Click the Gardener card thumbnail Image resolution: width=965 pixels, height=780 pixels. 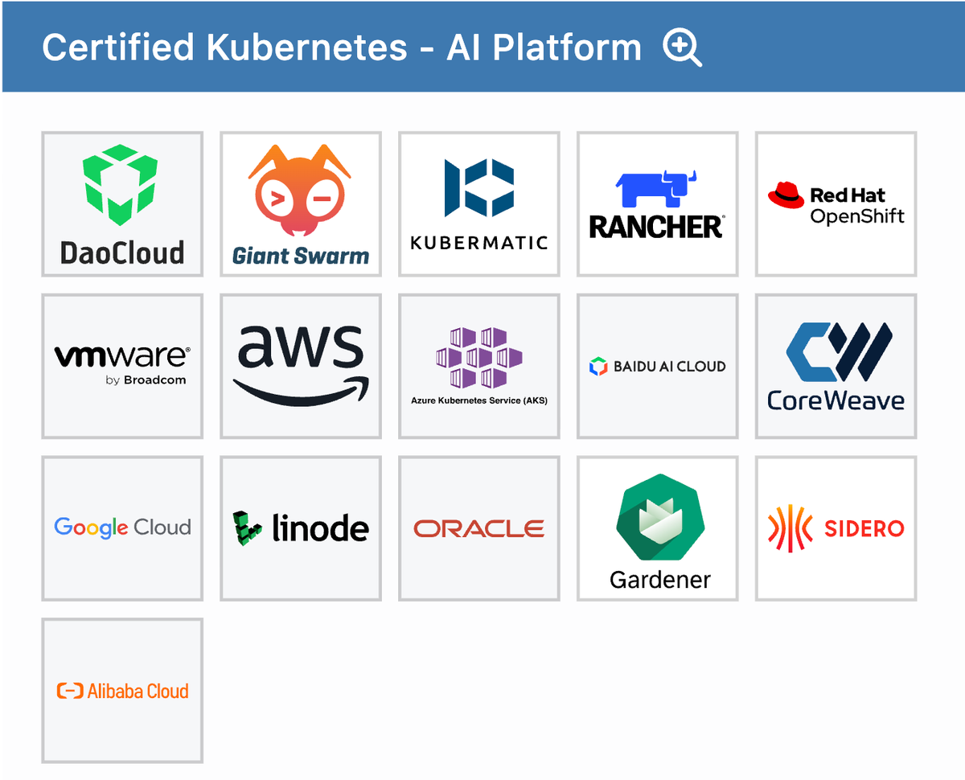point(657,528)
